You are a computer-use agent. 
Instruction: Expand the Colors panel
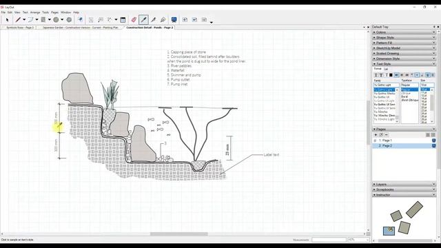pyautogui.click(x=404, y=32)
